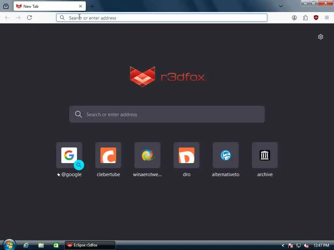334x250 pixels.
Task: Go forward one page
Action: 18,18
